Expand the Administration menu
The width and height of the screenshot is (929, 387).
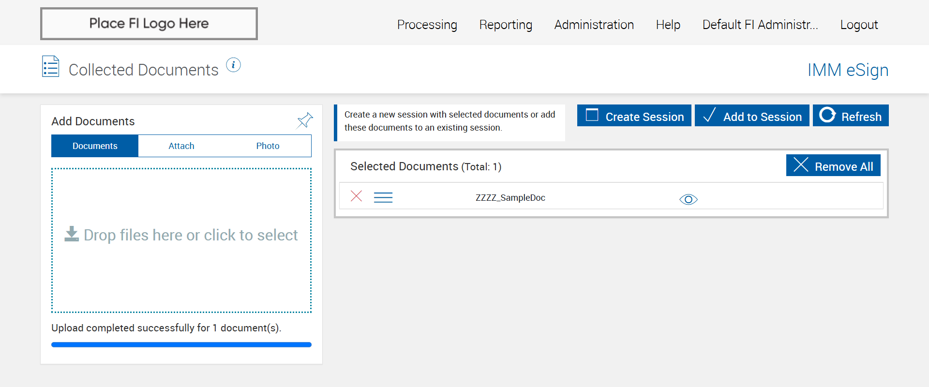tap(594, 25)
